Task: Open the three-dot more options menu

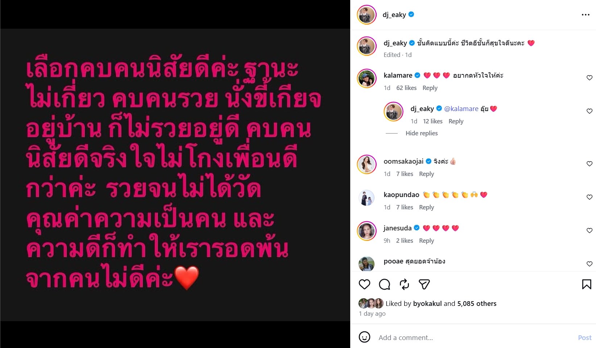Action: [585, 15]
